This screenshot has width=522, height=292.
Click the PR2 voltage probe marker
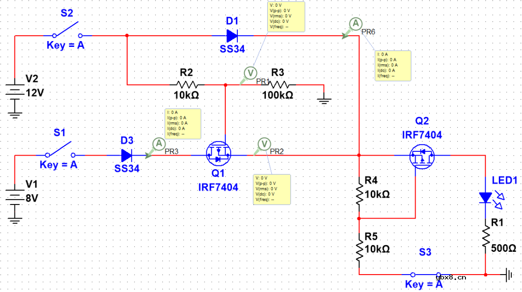(263, 144)
